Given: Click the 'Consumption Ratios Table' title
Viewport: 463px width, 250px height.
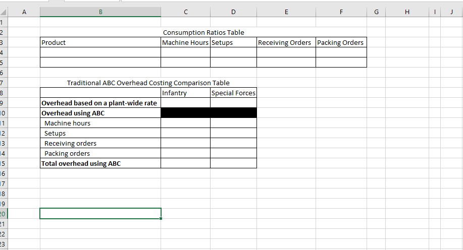Looking at the screenshot, I should point(203,32).
